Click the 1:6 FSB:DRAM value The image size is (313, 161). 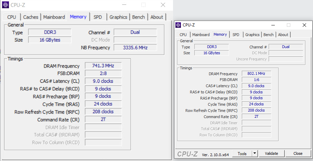[256, 80]
